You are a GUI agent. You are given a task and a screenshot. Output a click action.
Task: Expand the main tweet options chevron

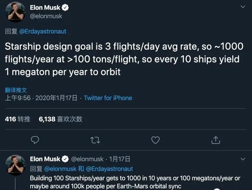coord(242,7)
